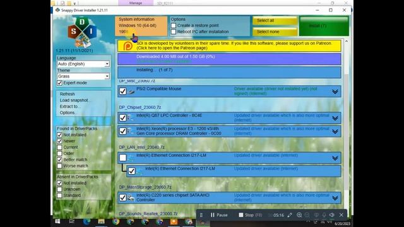The height and width of the screenshot is (227, 404).
Task: Click the System information panel
Action: tap(141, 26)
